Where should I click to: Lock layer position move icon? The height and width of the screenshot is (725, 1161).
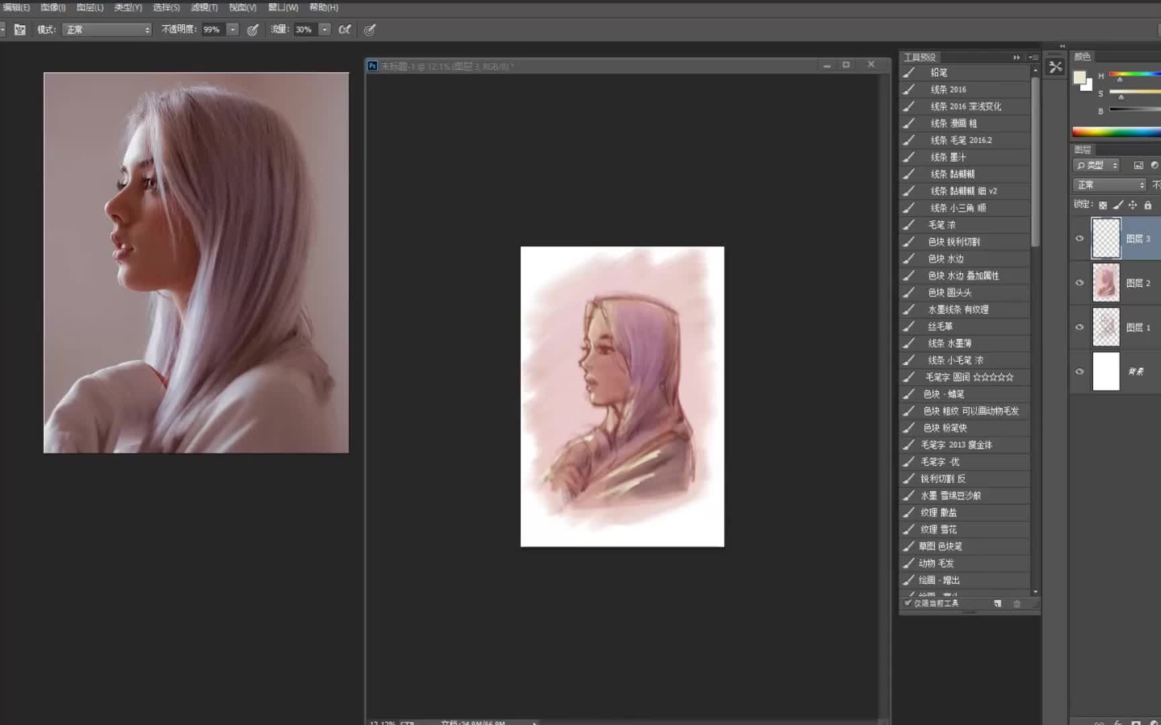1133,205
